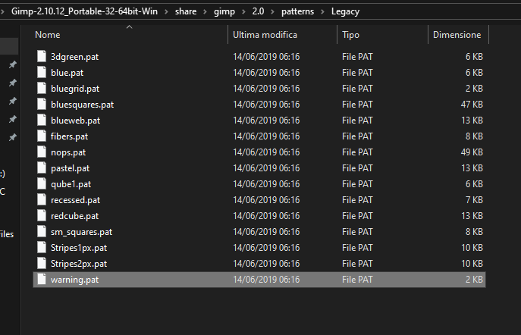The width and height of the screenshot is (521, 335).
Task: Click the 47 KB size of bluesquares.pat
Action: [472, 105]
